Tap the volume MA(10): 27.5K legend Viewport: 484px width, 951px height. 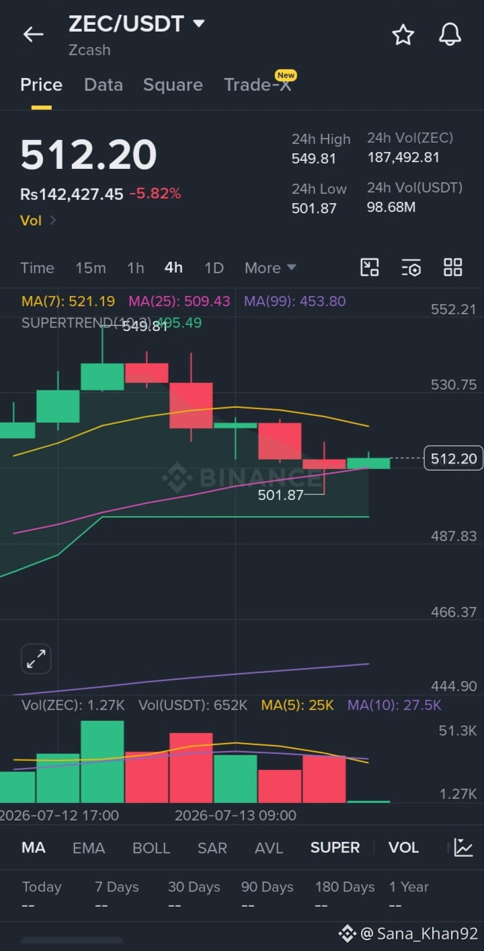click(395, 705)
